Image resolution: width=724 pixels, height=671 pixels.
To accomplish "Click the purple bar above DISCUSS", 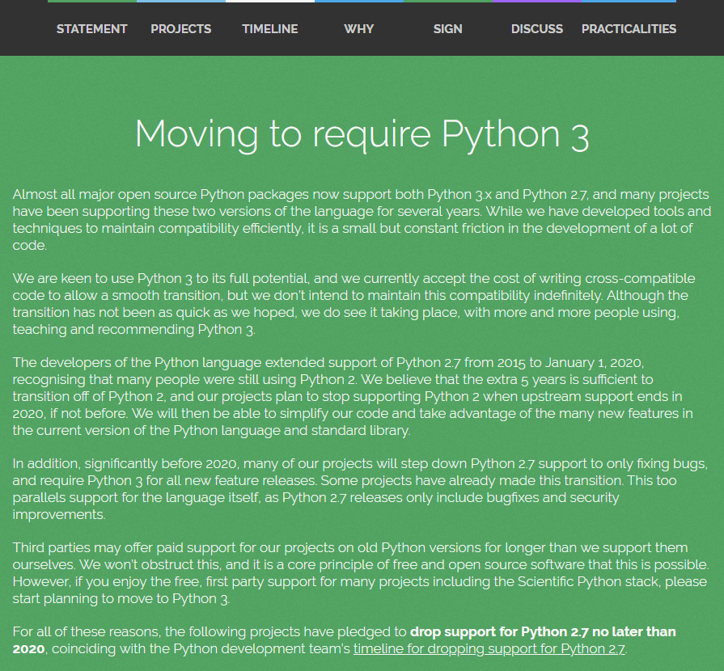I will (x=536, y=2).
